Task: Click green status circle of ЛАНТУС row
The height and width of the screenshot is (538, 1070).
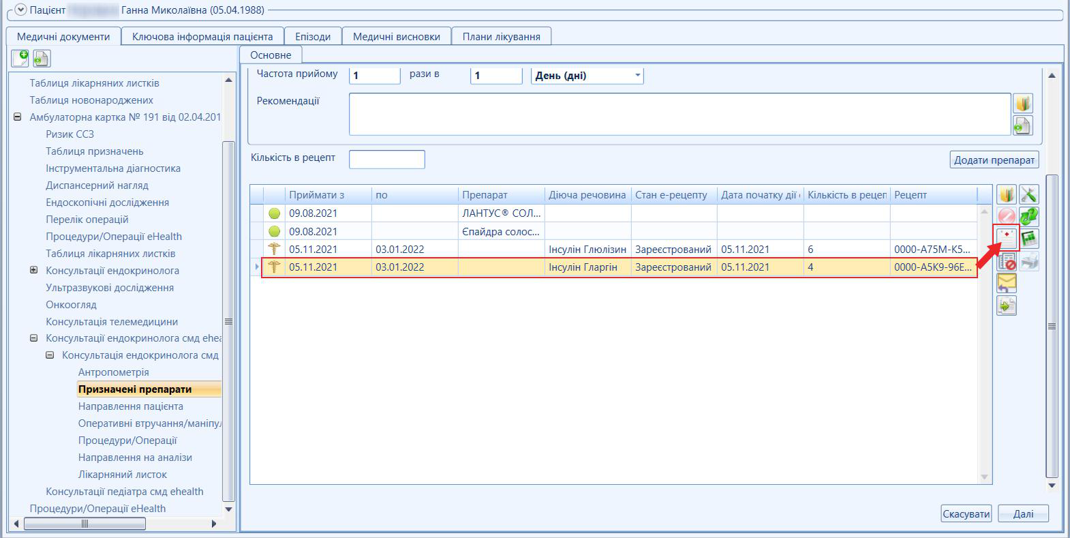Action: (x=274, y=213)
